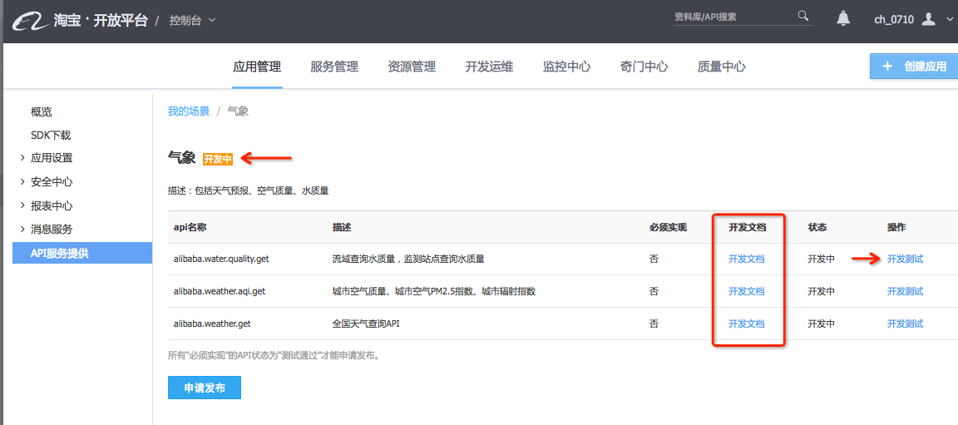Screen dimensions: 958x425
Task: Click 开发测试 for alibaba.weather.get
Action: pyautogui.click(x=906, y=324)
